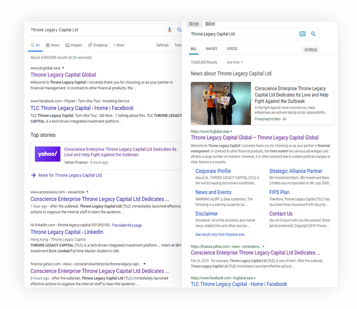Click the Bing keyboard icon in search box

click(302, 34)
